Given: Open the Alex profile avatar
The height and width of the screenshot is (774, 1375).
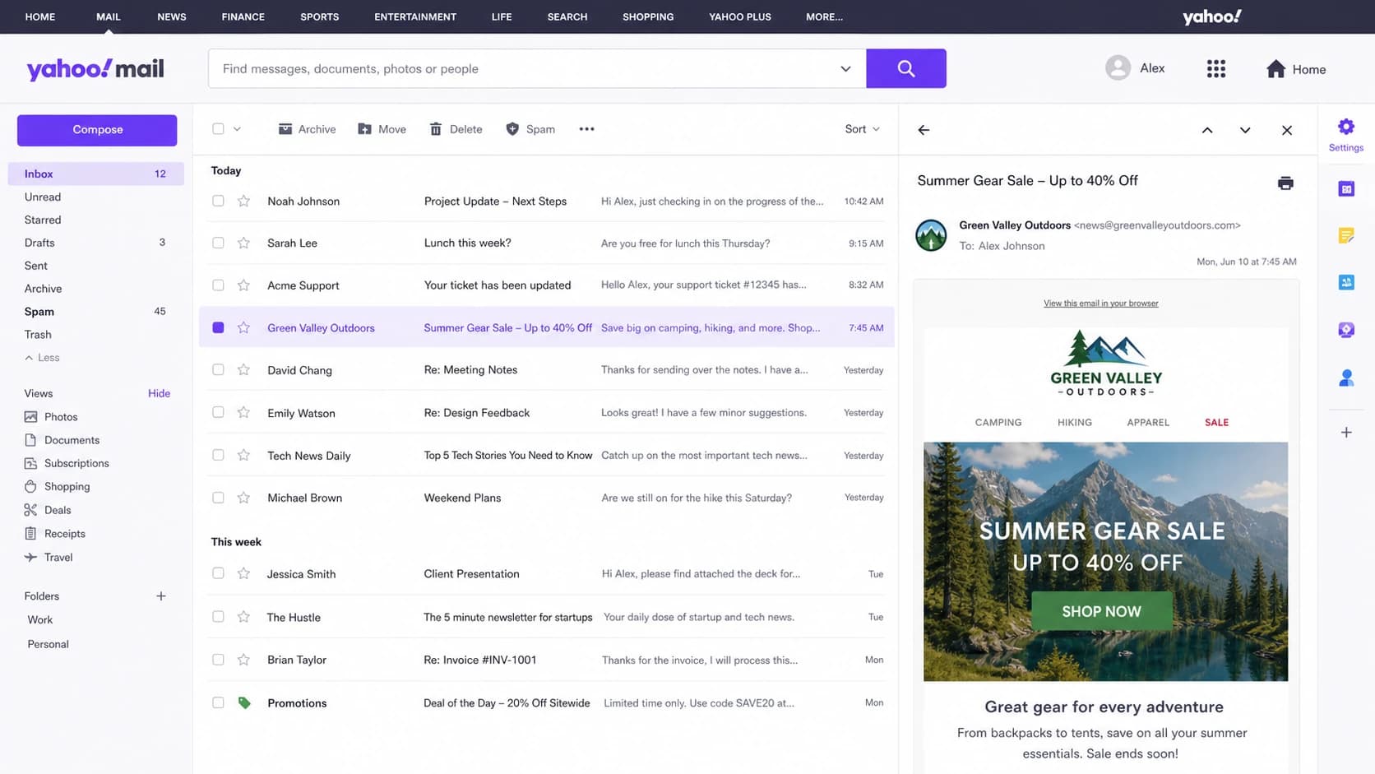Looking at the screenshot, I should (x=1118, y=68).
